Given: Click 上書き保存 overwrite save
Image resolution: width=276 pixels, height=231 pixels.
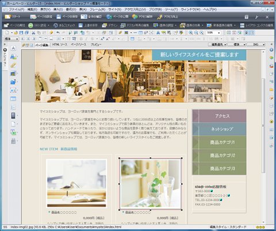Looking at the screenshot, I should pyautogui.click(x=88, y=25).
